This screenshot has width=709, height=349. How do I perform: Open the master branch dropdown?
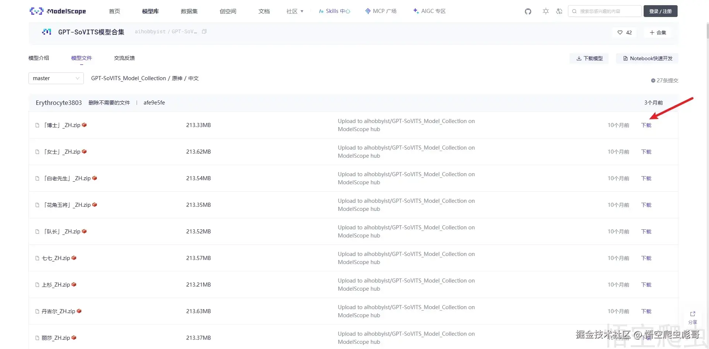click(x=56, y=78)
